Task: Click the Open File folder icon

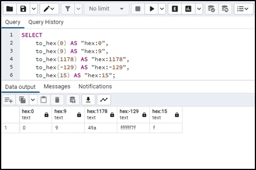Action: [x=10, y=9]
